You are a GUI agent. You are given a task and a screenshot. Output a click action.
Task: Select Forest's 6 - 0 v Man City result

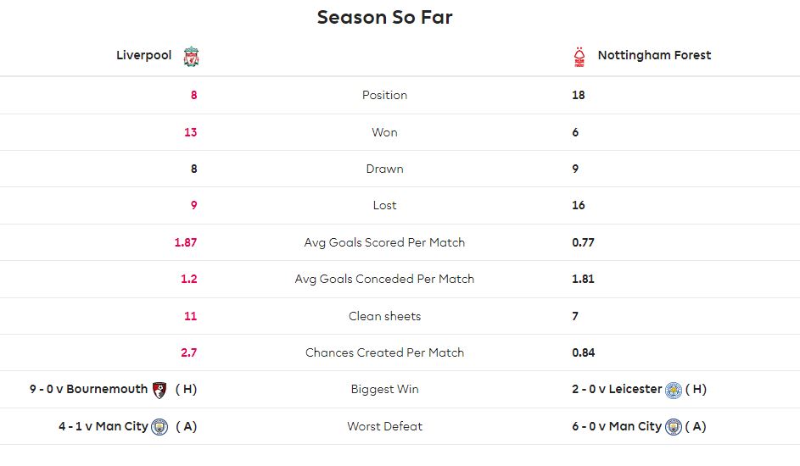(617, 426)
